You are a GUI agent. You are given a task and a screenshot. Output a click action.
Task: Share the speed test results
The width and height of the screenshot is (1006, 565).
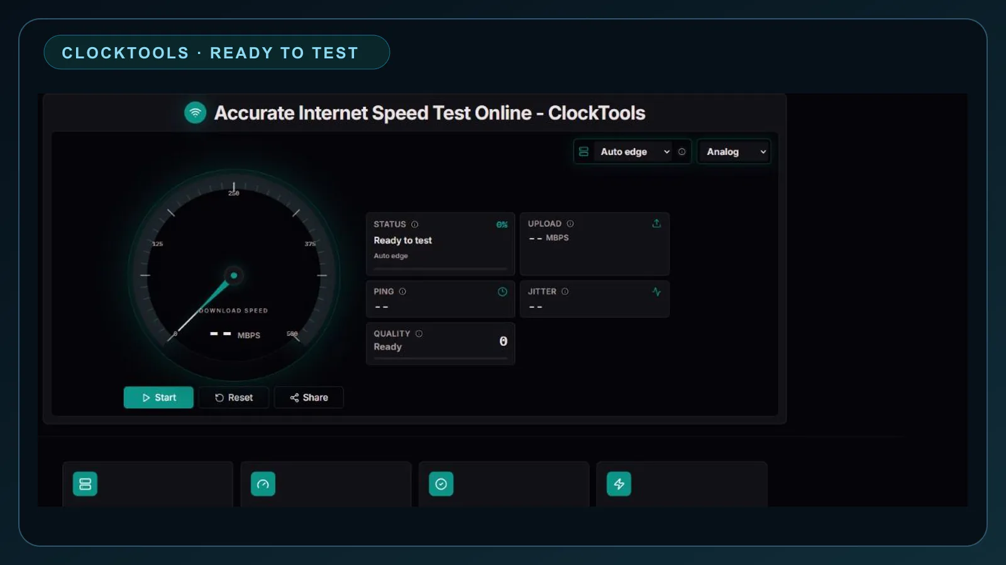click(309, 397)
